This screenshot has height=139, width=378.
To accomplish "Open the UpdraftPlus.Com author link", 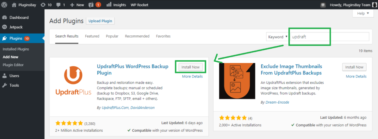I will [115, 108].
